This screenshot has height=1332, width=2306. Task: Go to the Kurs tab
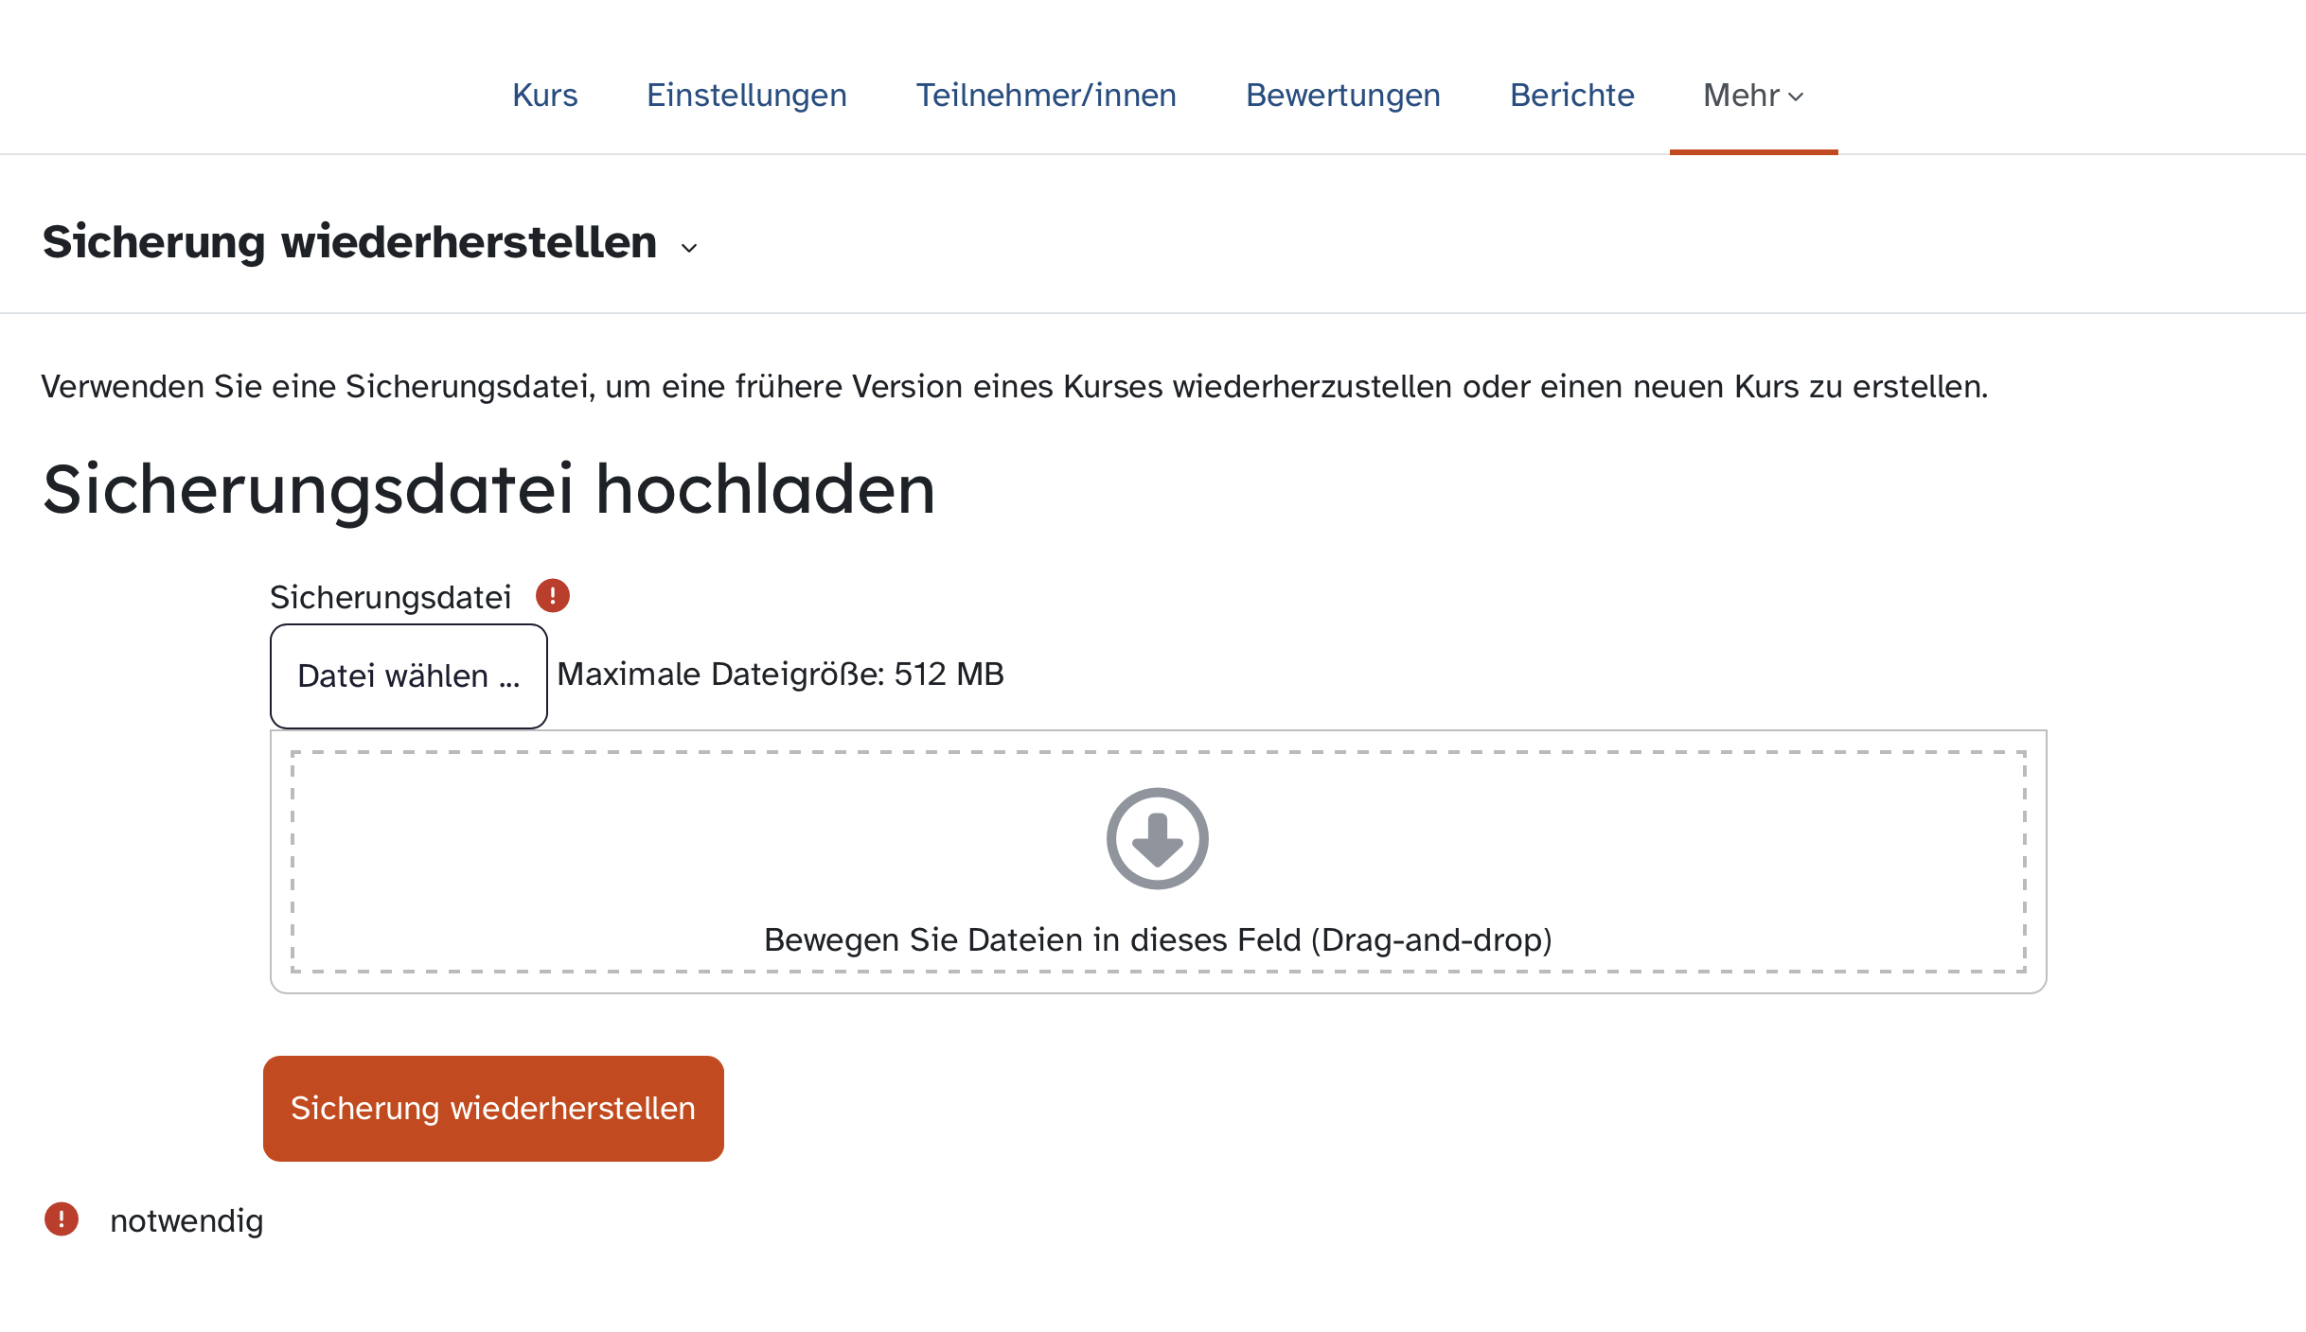click(x=544, y=96)
